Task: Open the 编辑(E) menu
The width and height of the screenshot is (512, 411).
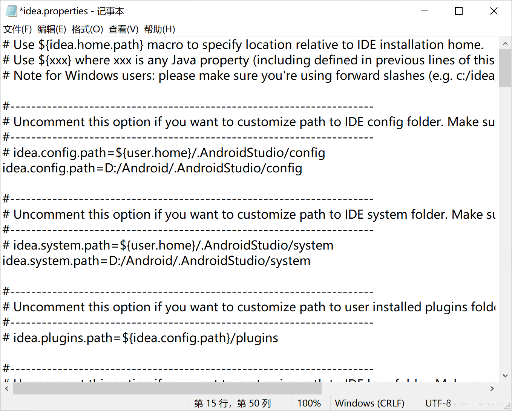Action: 52,29
